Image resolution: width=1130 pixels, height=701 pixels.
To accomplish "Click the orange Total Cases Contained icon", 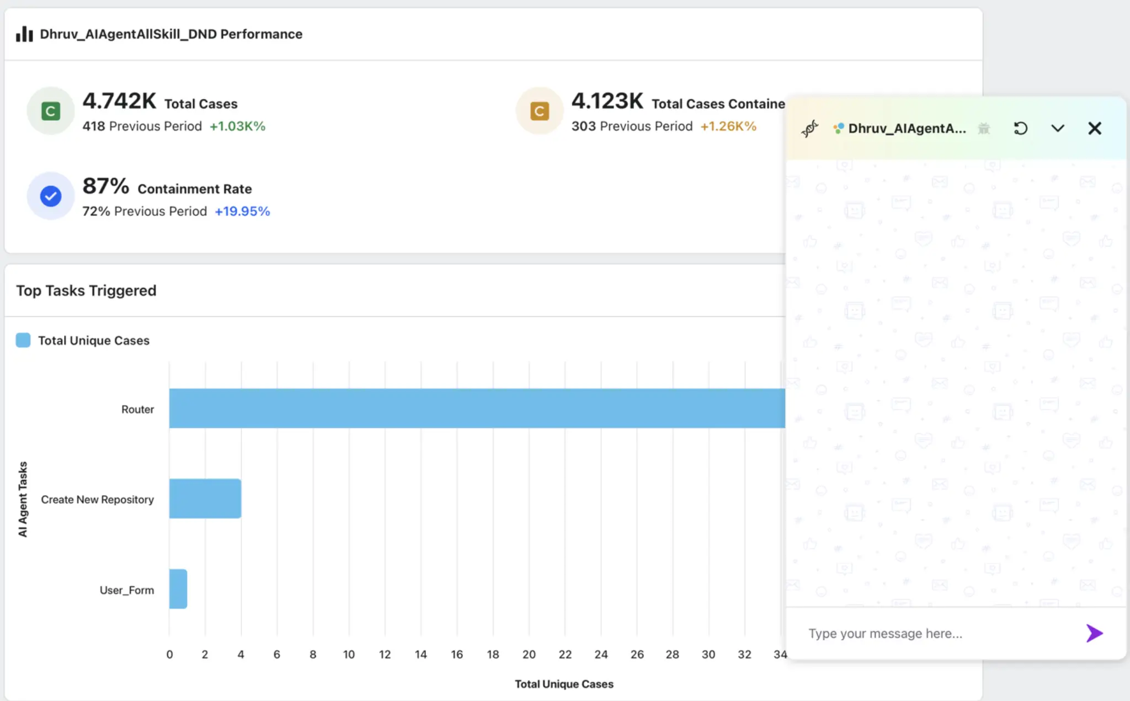I will click(540, 111).
